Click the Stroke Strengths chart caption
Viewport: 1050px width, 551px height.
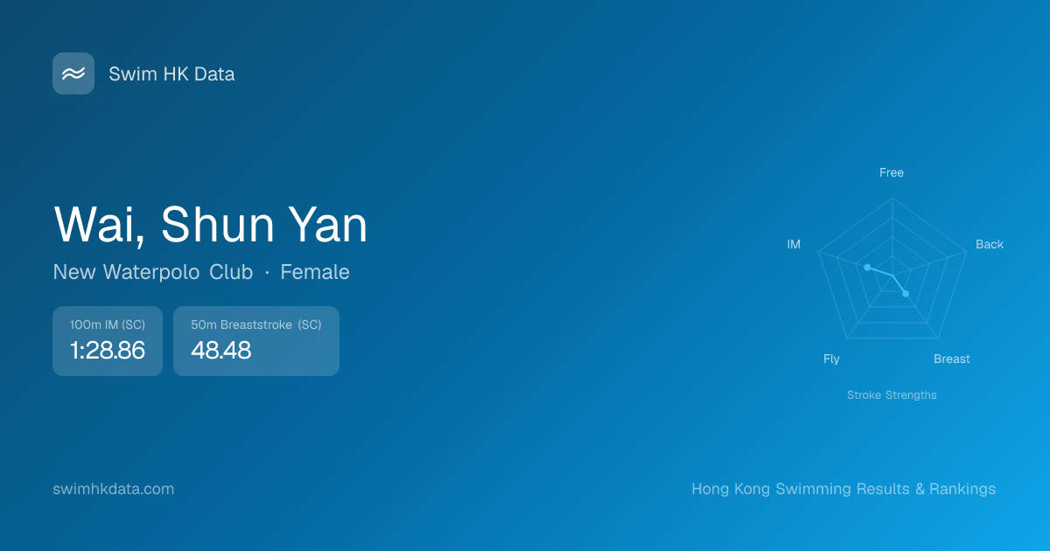click(892, 395)
